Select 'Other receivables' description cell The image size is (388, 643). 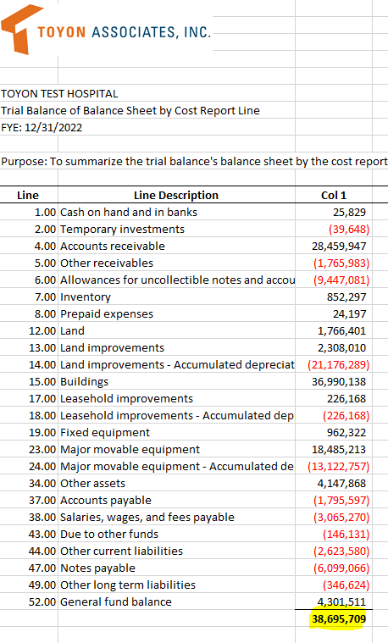coord(176,263)
